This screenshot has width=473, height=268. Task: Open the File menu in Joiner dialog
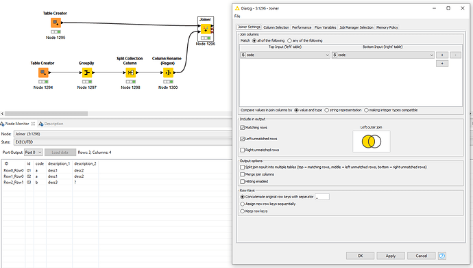click(x=237, y=16)
